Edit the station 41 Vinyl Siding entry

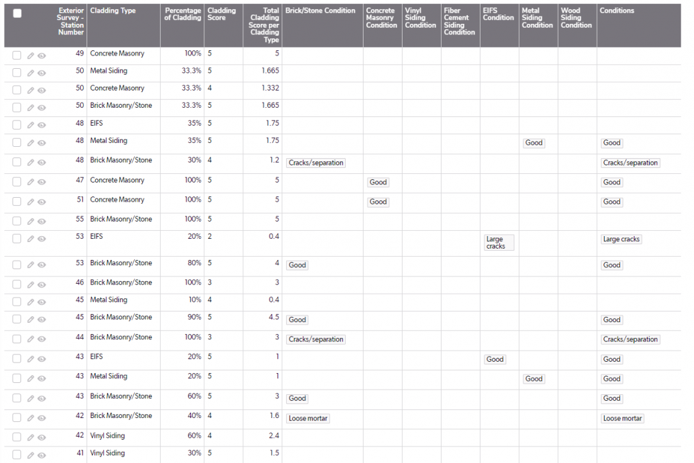pyautogui.click(x=30, y=455)
